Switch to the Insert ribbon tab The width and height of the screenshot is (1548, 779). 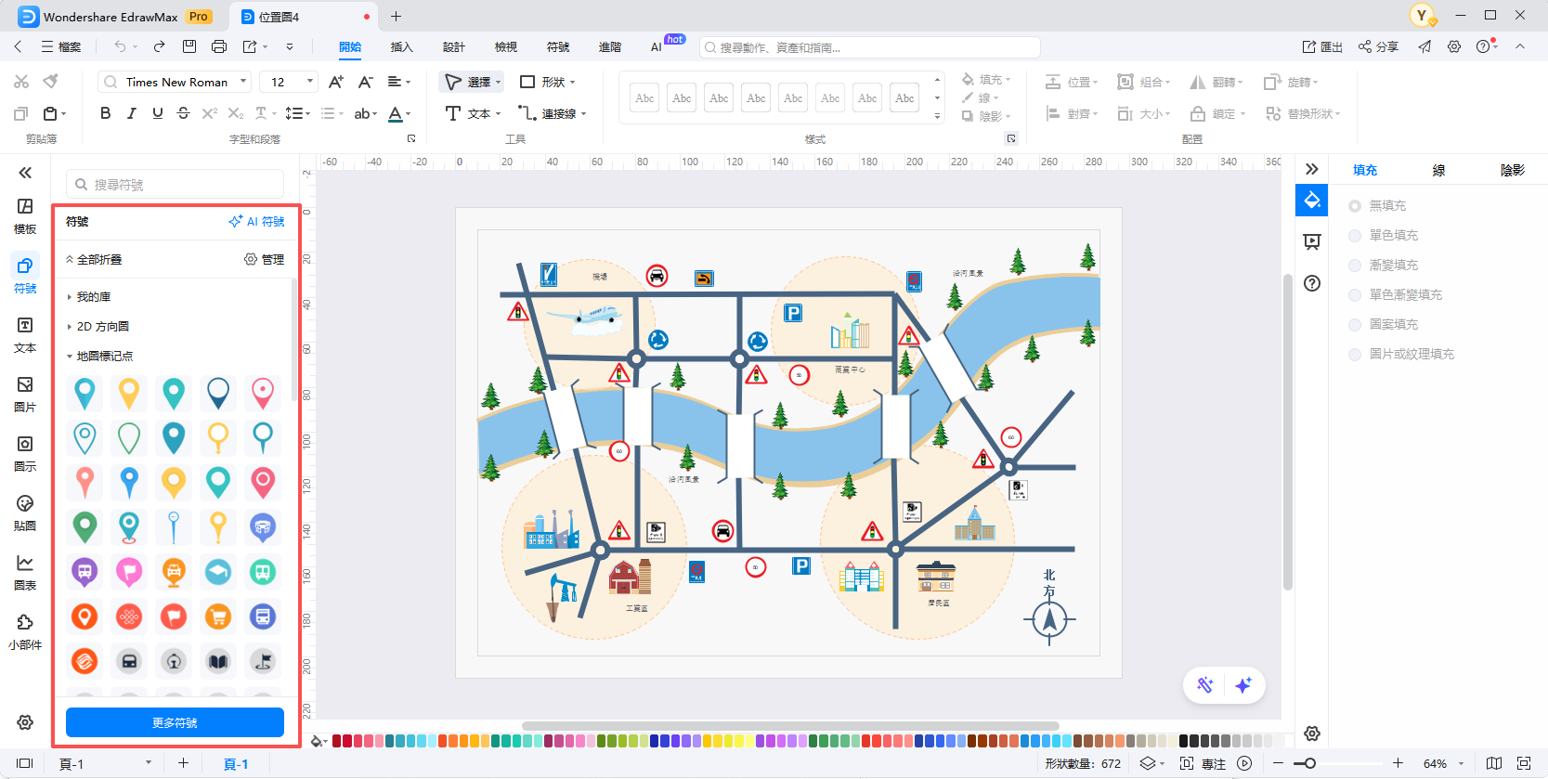click(x=401, y=46)
